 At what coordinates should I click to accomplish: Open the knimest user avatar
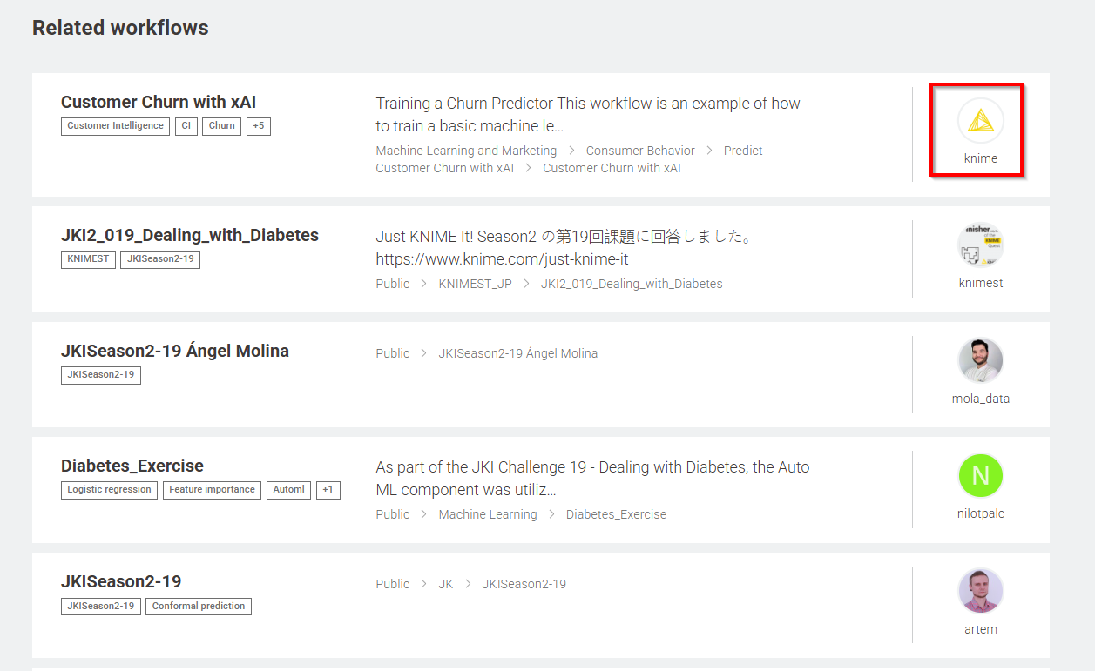click(980, 245)
